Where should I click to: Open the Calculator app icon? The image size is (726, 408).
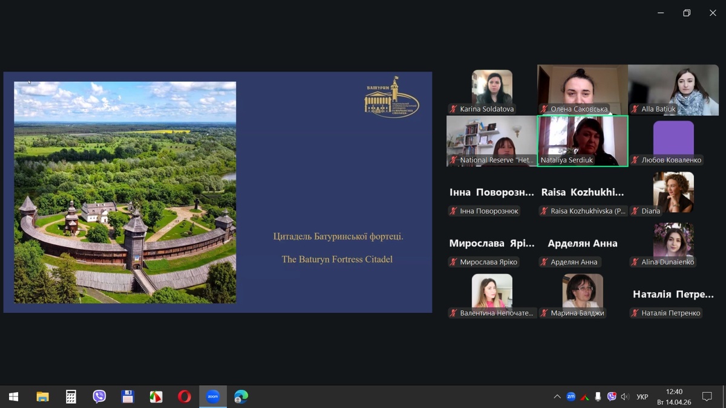tap(71, 397)
